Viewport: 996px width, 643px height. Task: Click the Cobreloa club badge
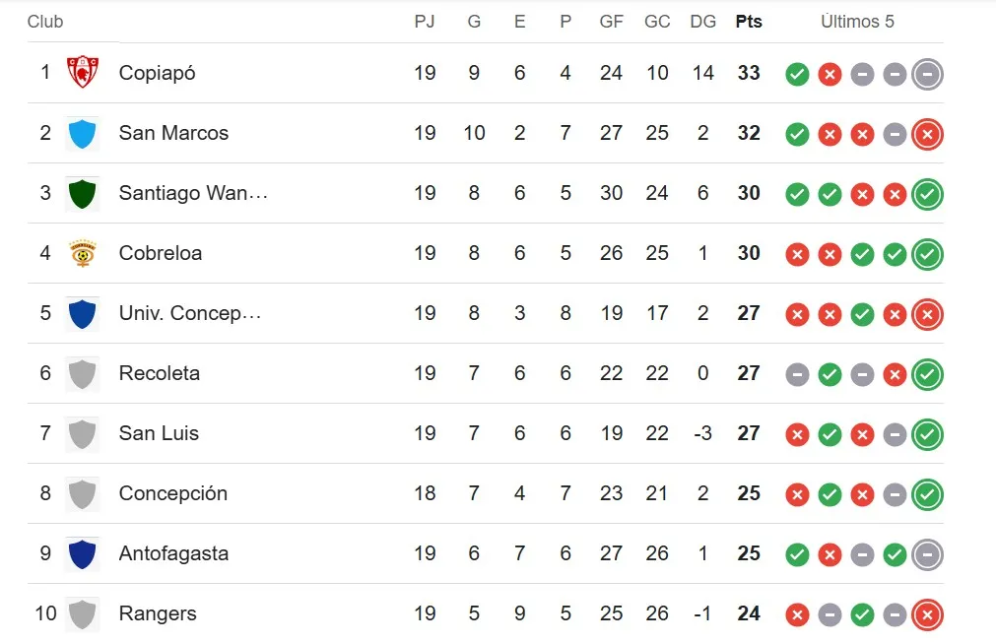point(83,253)
